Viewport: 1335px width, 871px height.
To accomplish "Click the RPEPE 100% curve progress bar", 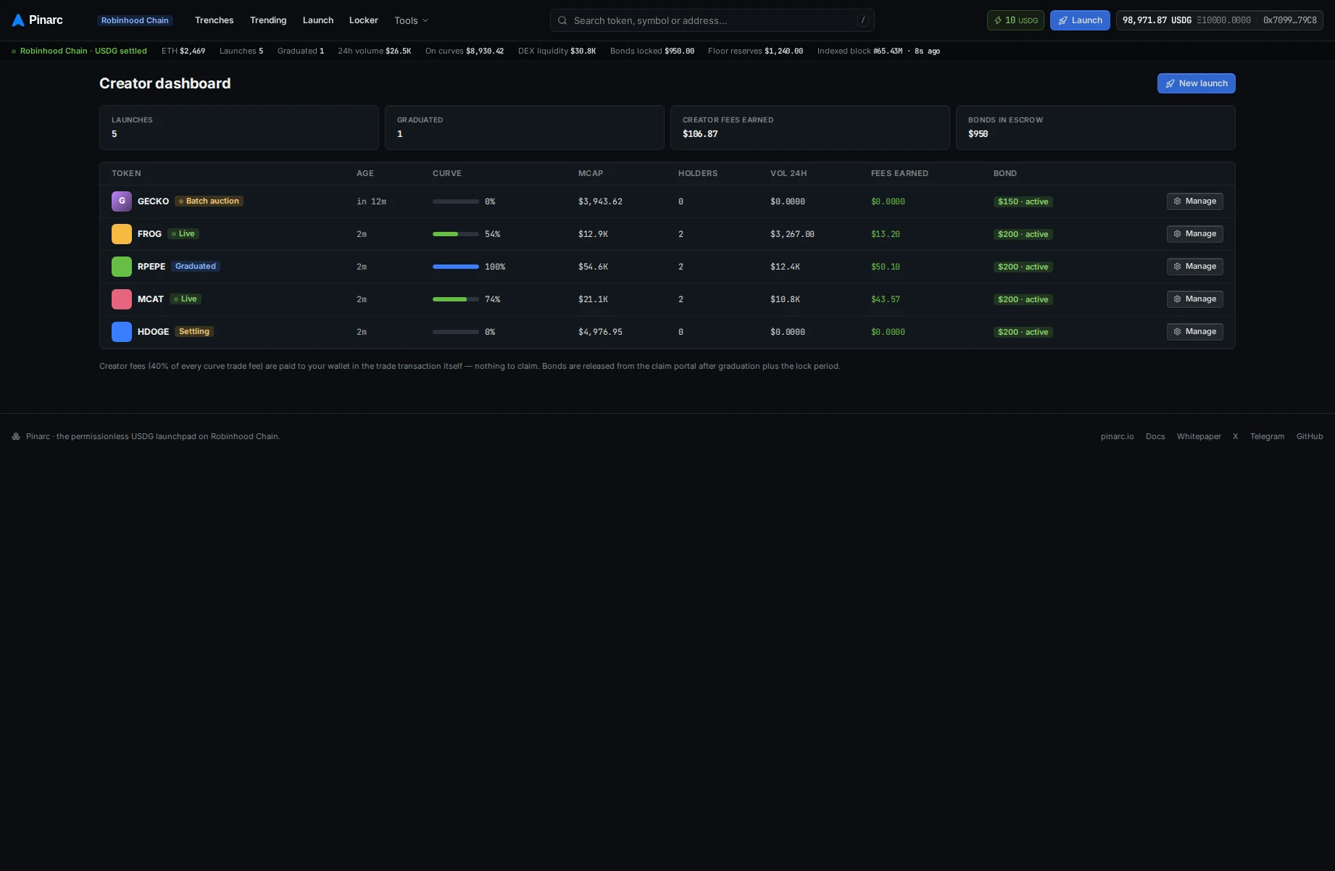I will coord(456,267).
